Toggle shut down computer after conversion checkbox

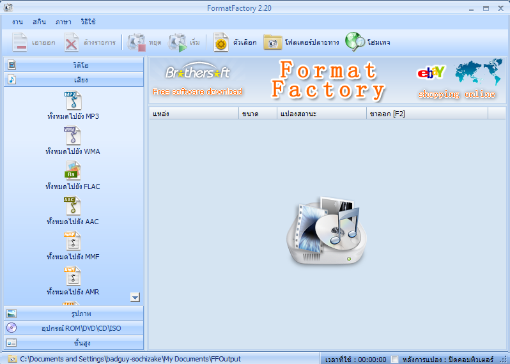click(394, 359)
